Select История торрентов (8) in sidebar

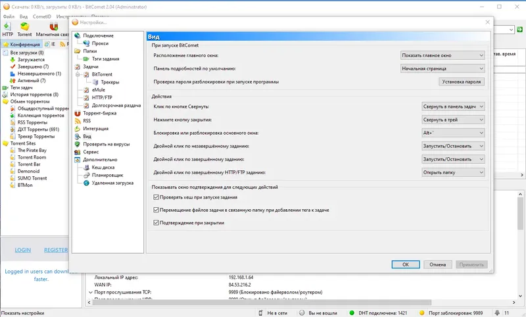pos(34,95)
